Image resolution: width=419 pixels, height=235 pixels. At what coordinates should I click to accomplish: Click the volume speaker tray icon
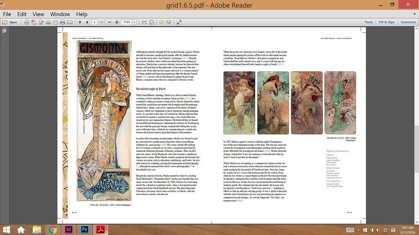coord(378,230)
